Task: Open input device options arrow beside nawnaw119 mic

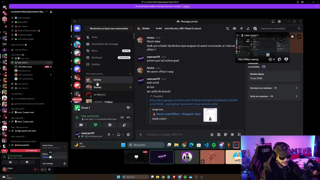Action: coord(113,135)
